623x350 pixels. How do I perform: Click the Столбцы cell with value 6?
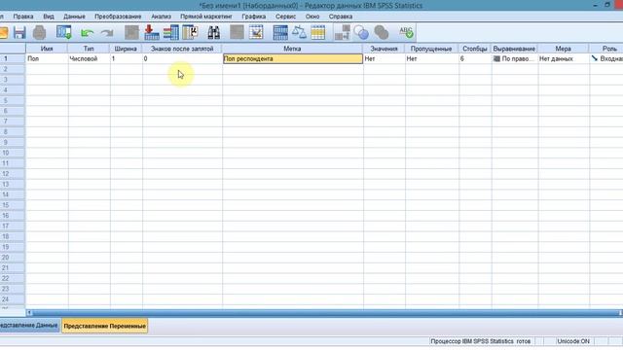475,58
